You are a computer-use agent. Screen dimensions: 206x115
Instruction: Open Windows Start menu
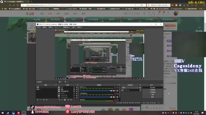pyautogui.click(x=3, y=113)
